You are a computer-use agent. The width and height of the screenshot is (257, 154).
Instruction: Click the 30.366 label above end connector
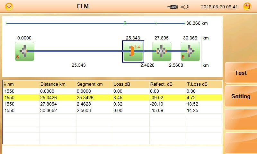click(x=190, y=38)
